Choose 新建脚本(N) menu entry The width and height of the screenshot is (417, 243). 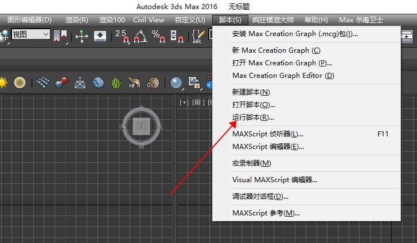306,92
